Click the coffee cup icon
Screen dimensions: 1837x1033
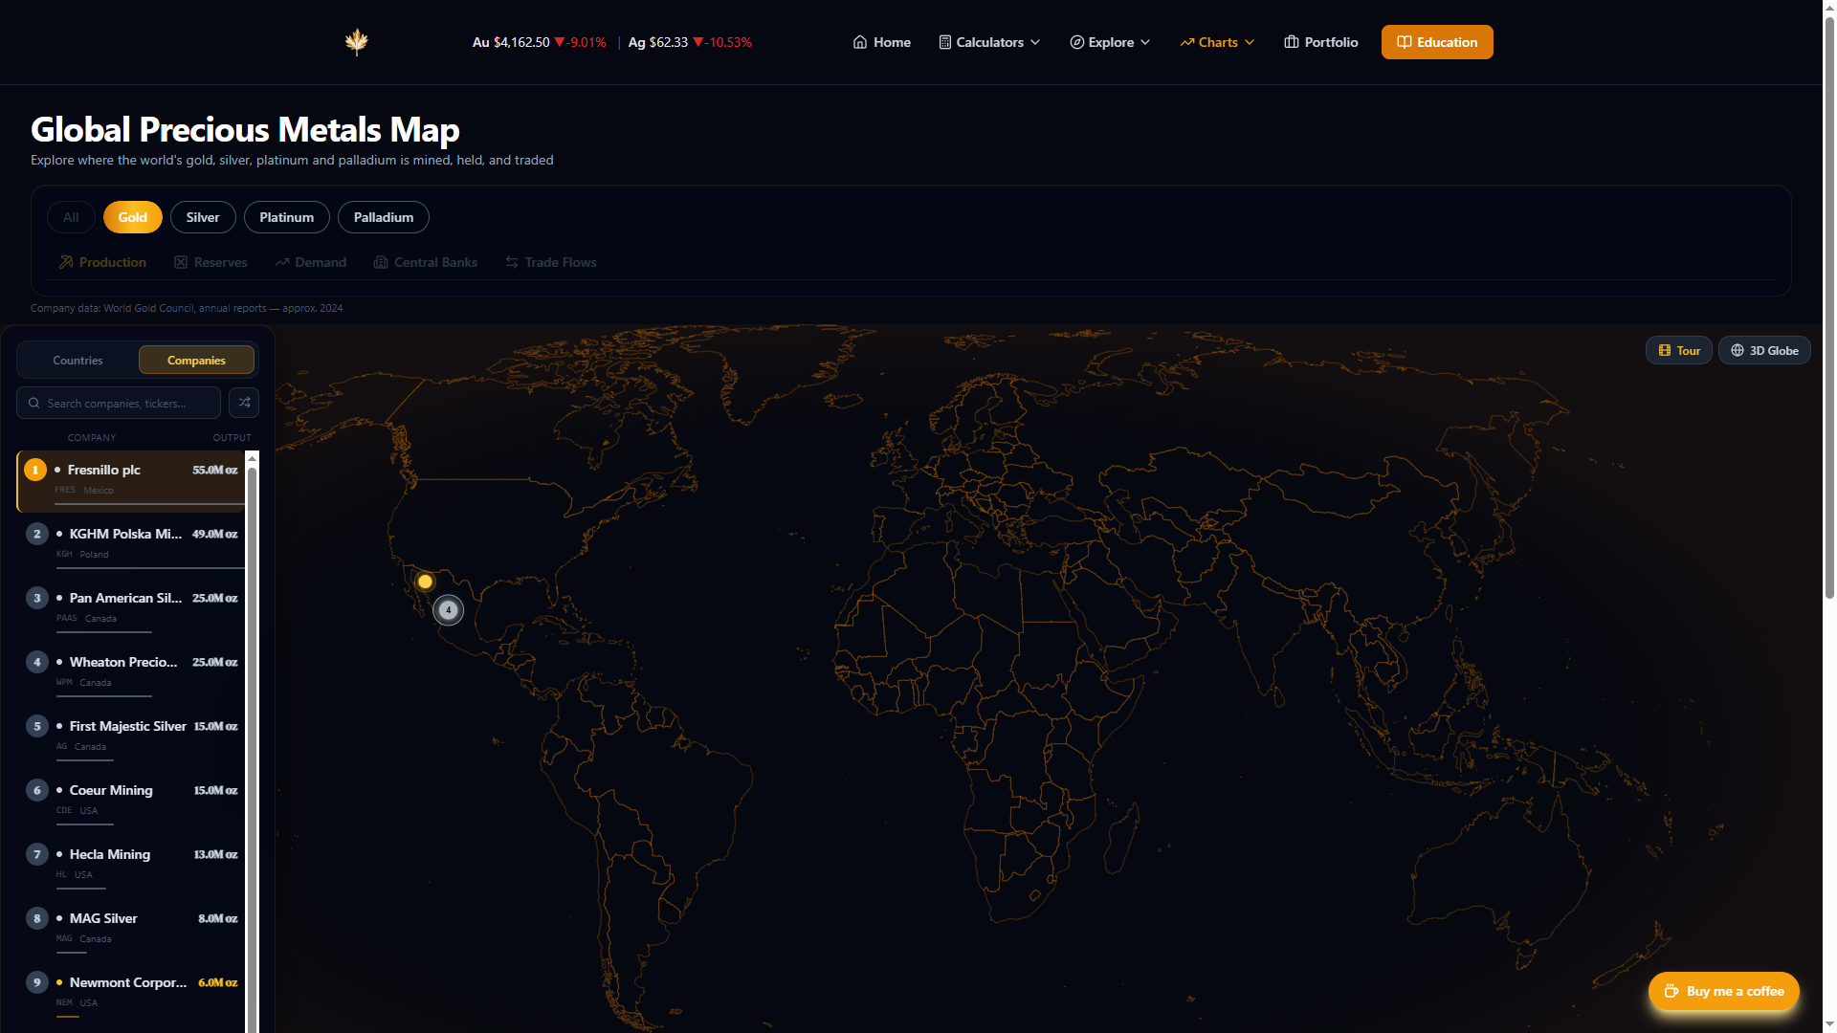(1671, 991)
